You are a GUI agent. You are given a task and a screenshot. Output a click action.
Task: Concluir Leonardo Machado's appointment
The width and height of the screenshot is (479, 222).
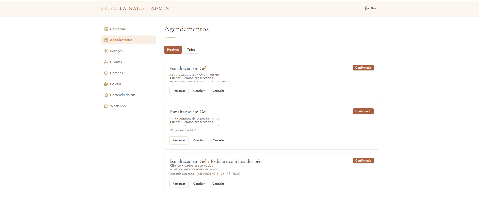pyautogui.click(x=199, y=184)
